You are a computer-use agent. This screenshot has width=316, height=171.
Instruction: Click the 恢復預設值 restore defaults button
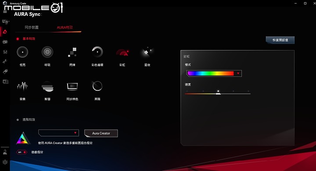click(x=280, y=40)
